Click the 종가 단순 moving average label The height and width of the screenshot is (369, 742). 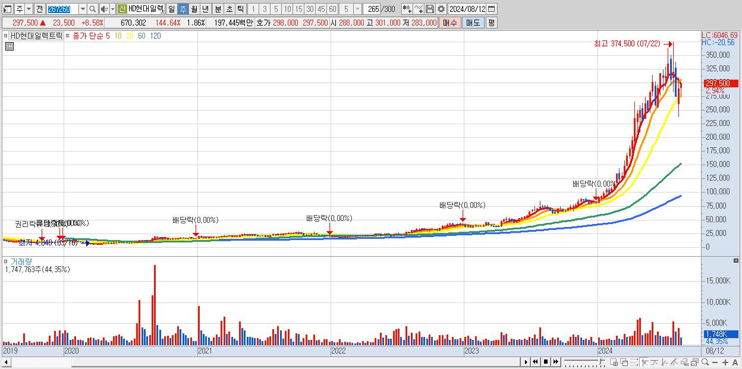(88, 36)
